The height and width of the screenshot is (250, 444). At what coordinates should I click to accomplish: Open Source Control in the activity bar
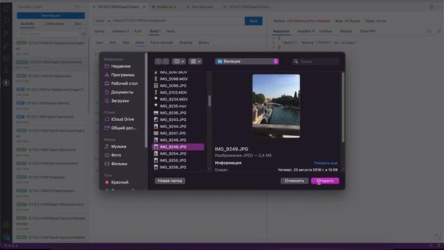coord(6,33)
